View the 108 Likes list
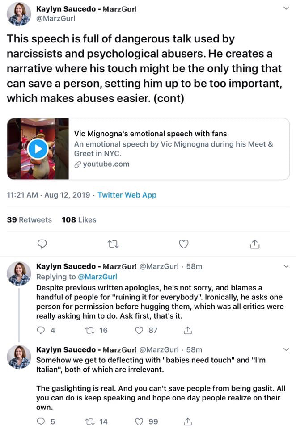 pyautogui.click(x=79, y=219)
